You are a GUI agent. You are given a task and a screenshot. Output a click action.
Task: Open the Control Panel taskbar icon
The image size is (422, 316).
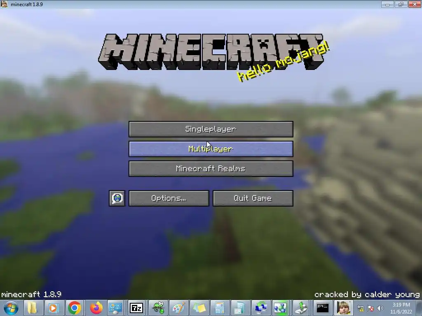(x=115, y=308)
